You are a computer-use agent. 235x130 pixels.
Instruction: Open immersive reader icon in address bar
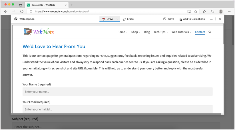pos(189,11)
